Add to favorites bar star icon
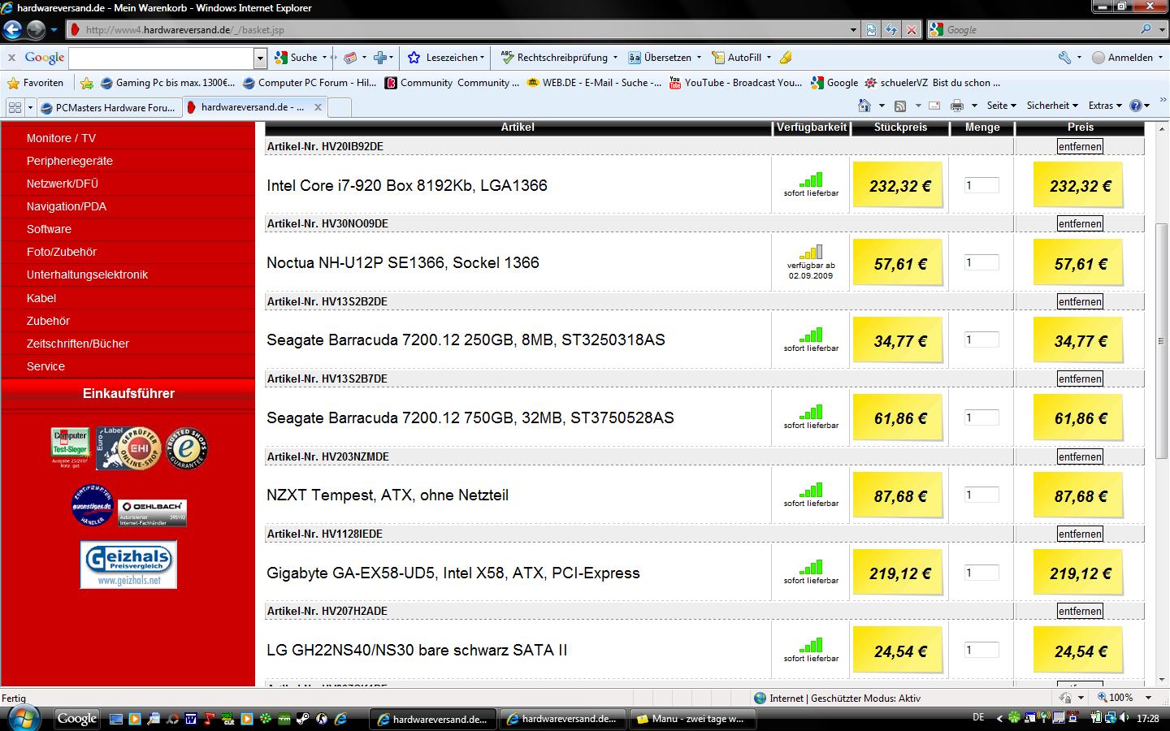1170x731 pixels. (87, 83)
